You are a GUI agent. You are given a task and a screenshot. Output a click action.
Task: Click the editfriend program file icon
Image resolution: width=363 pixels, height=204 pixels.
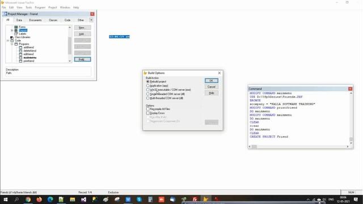click(x=20, y=54)
